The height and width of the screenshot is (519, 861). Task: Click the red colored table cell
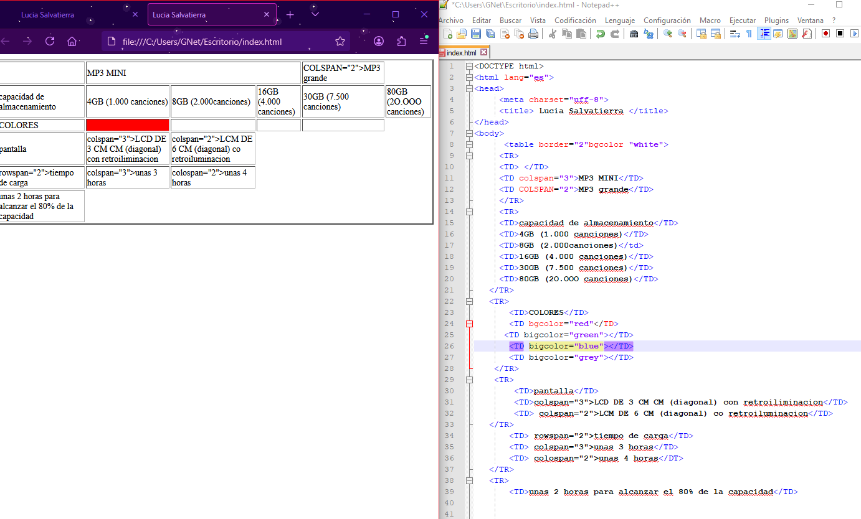128,125
